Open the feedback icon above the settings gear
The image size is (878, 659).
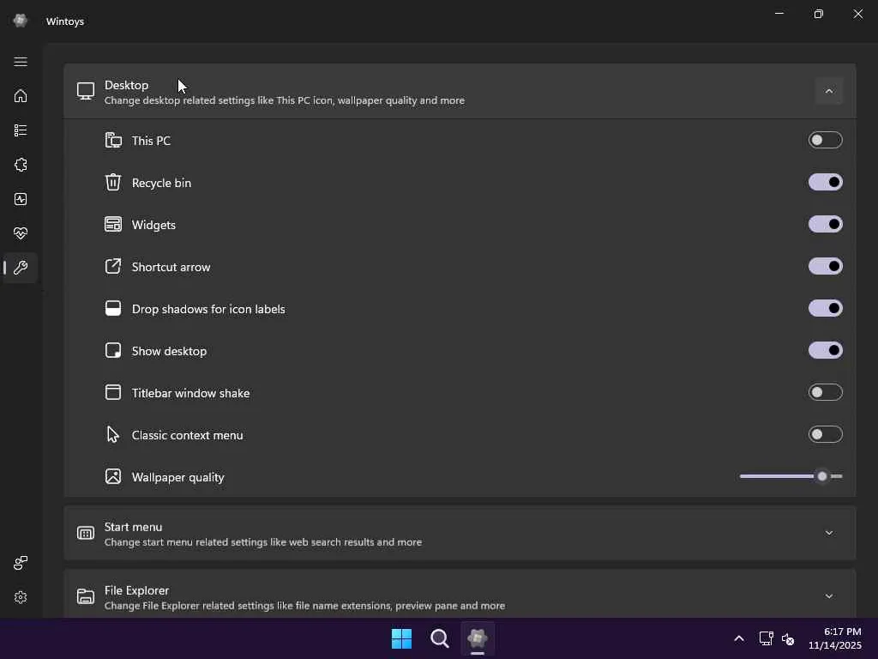pyautogui.click(x=21, y=563)
